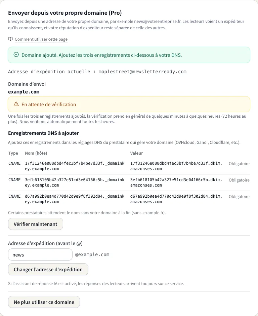Select the first CNAME host name starting 17f31246

pos(75,166)
